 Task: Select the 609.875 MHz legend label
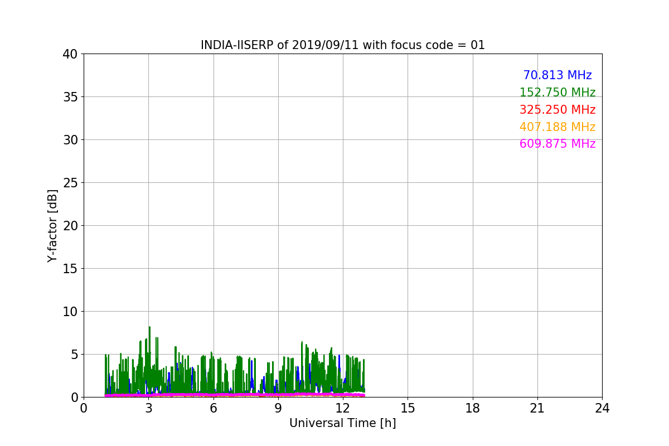tap(557, 144)
